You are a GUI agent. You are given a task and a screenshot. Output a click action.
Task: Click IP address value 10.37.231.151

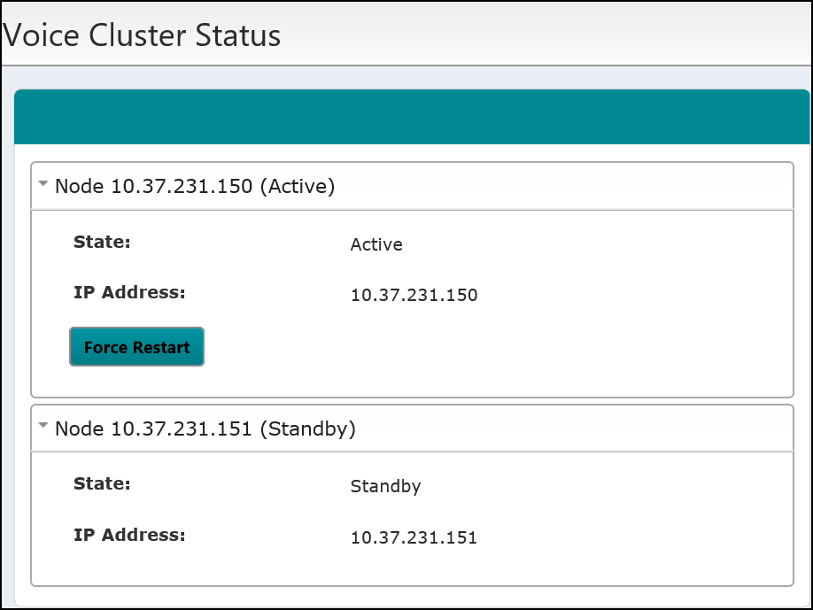pos(414,537)
